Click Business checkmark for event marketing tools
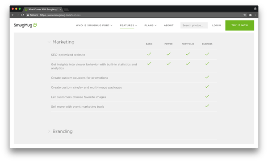This screenshot has height=162, width=268. pos(207,106)
